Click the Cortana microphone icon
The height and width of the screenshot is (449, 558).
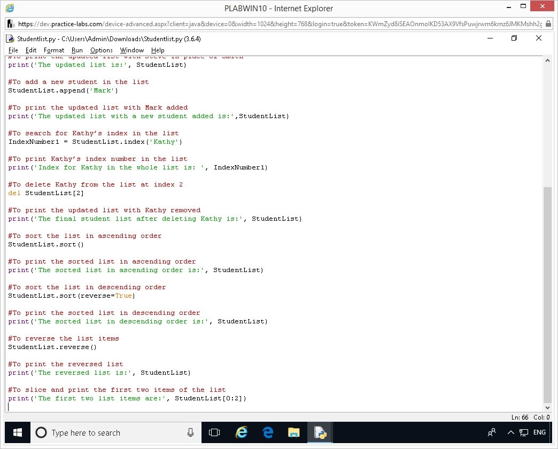tap(190, 432)
